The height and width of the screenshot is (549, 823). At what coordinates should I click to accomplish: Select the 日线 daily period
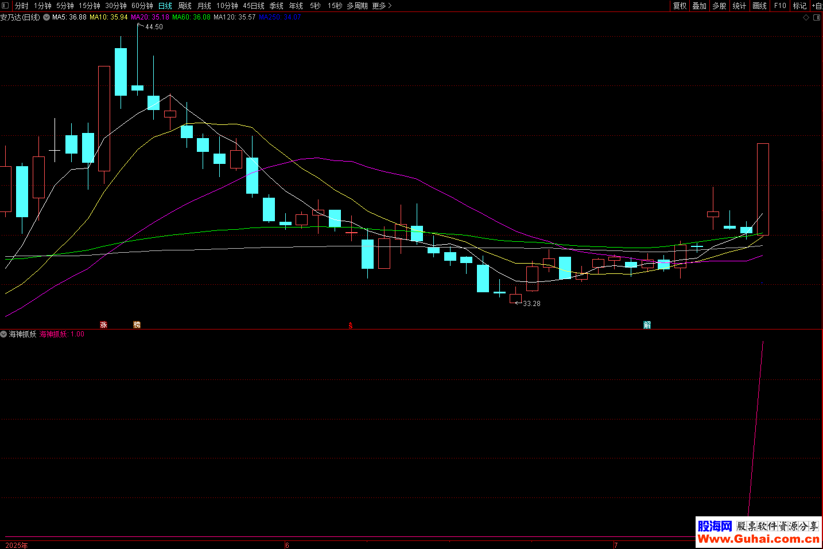(165, 6)
